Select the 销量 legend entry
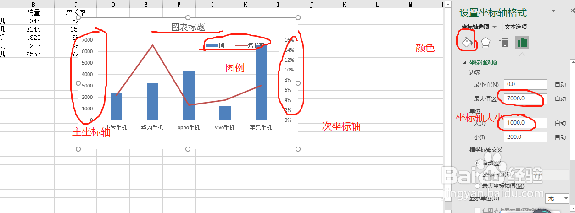The height and width of the screenshot is (213, 575). pyautogui.click(x=218, y=45)
